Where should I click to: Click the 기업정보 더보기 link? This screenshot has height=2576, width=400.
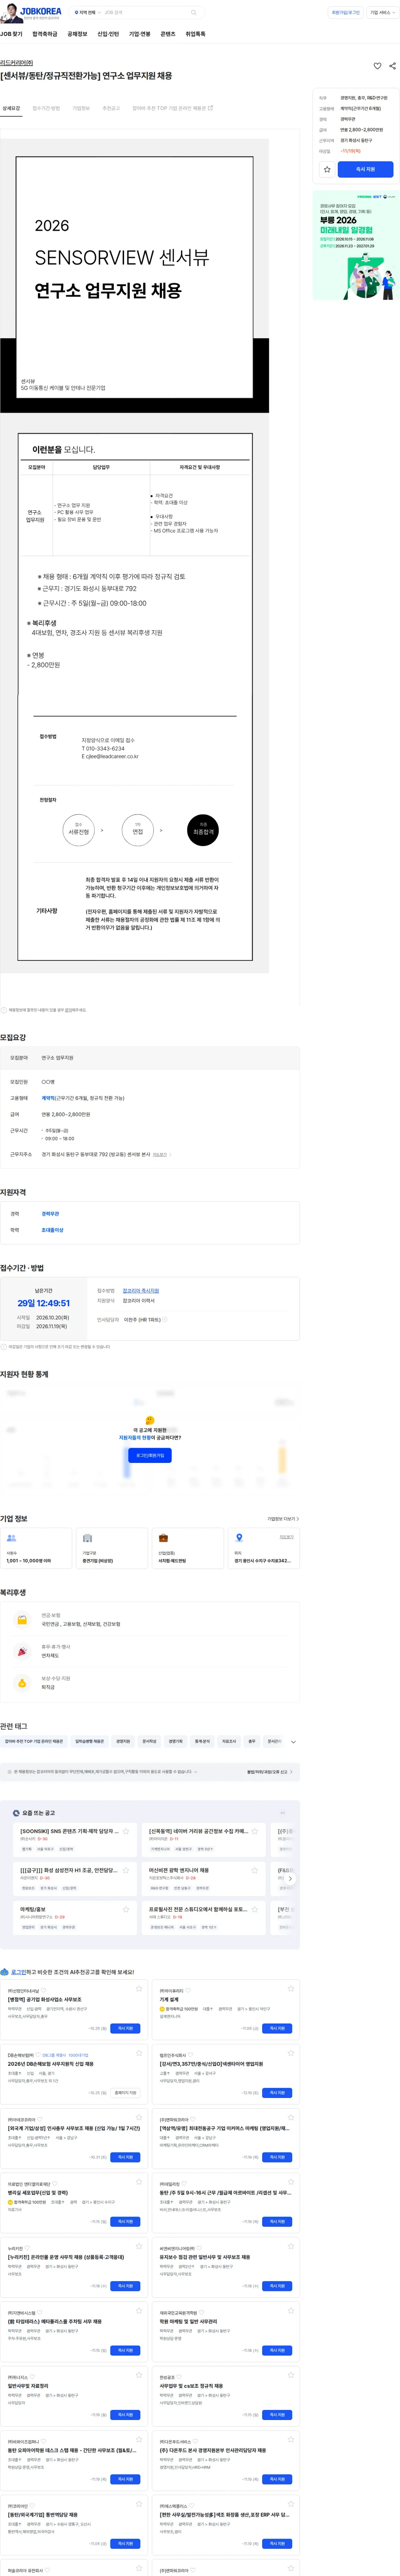coord(283,1519)
